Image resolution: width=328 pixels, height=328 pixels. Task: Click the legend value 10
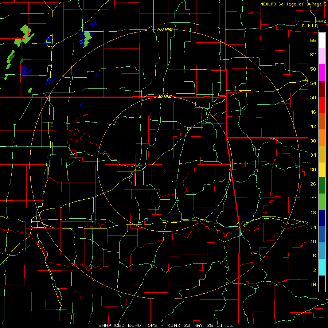coord(313,242)
